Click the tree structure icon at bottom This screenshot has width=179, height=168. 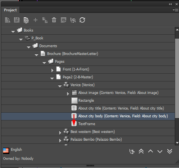tap(132, 151)
